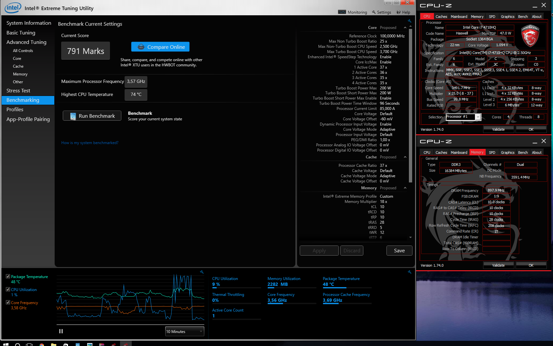
Task: Open Settings in the XTU header
Action: pyautogui.click(x=382, y=12)
